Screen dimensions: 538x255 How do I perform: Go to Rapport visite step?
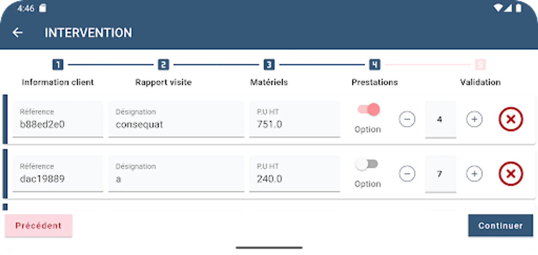(x=163, y=82)
